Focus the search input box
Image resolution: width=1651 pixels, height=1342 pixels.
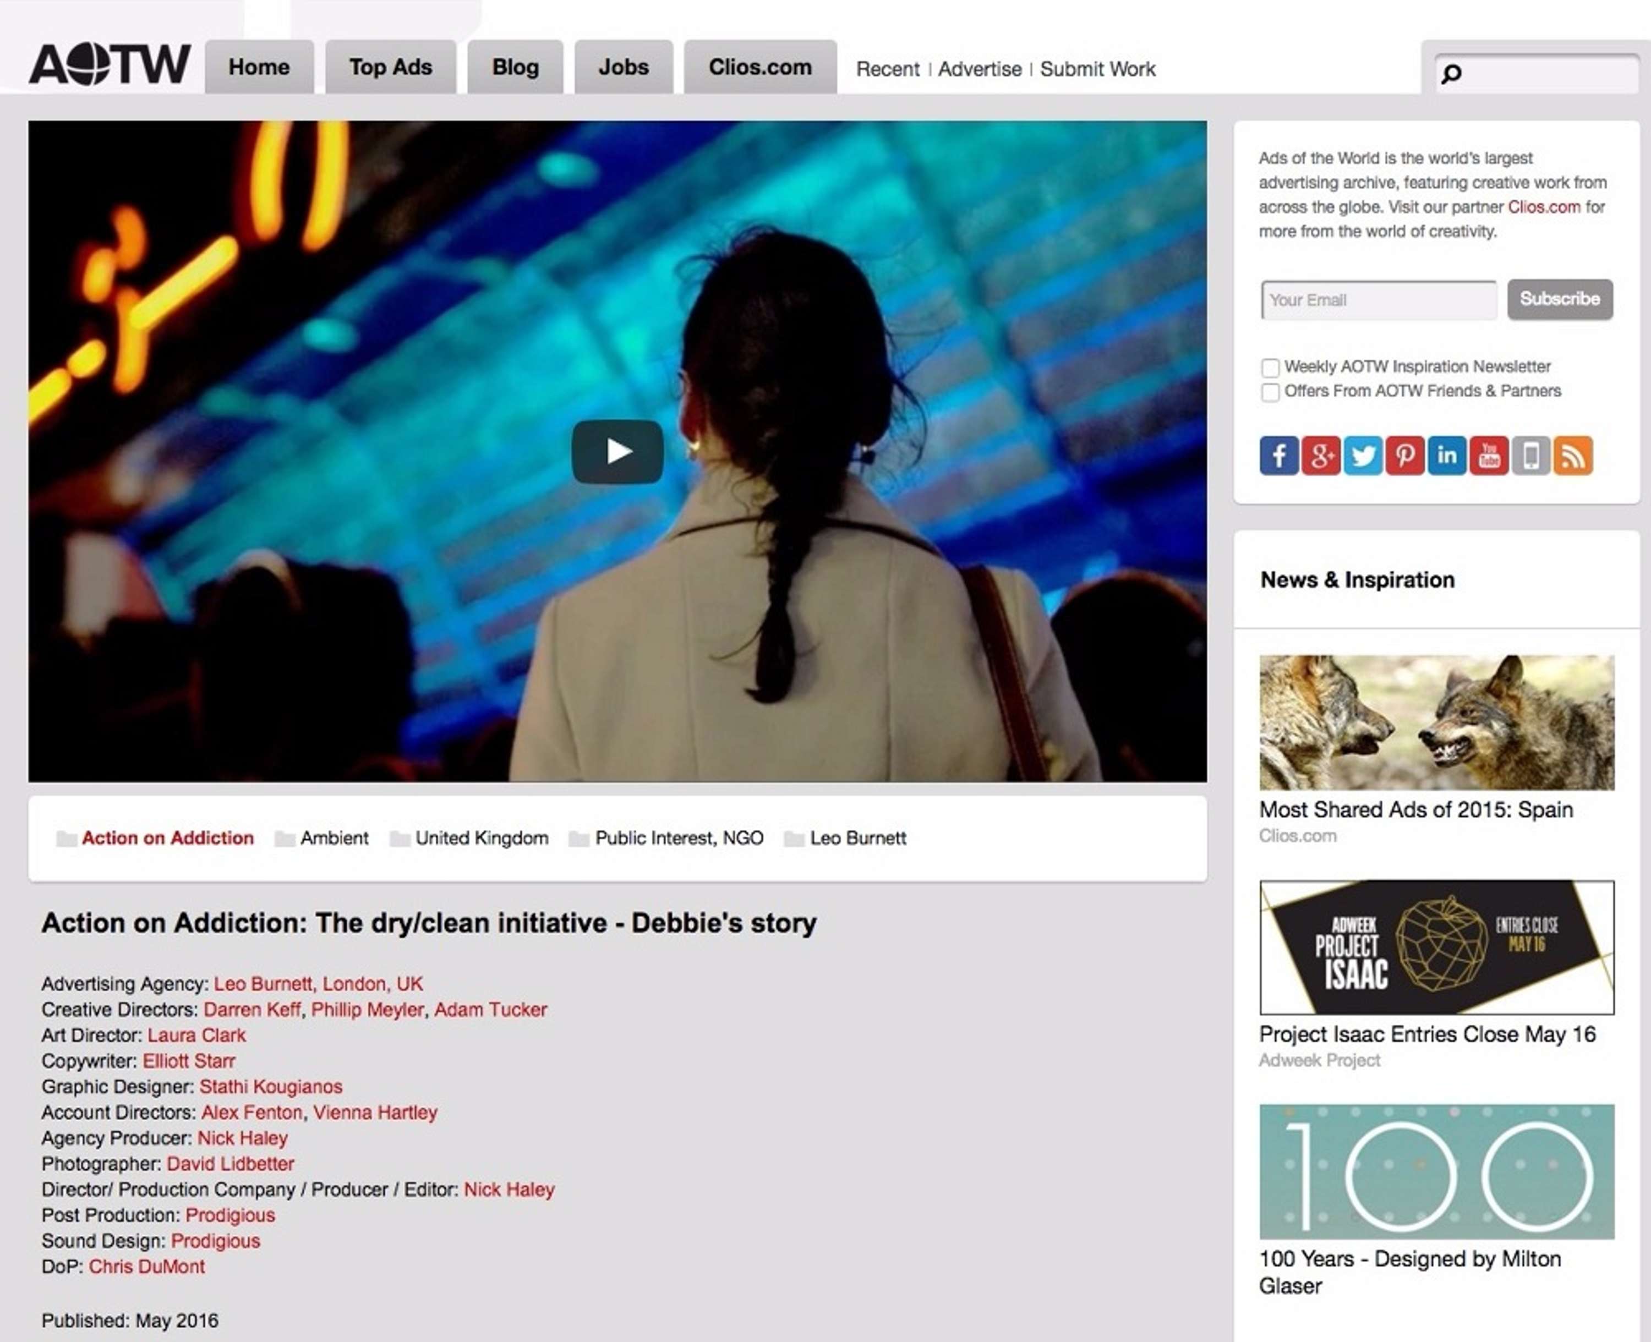point(1537,74)
